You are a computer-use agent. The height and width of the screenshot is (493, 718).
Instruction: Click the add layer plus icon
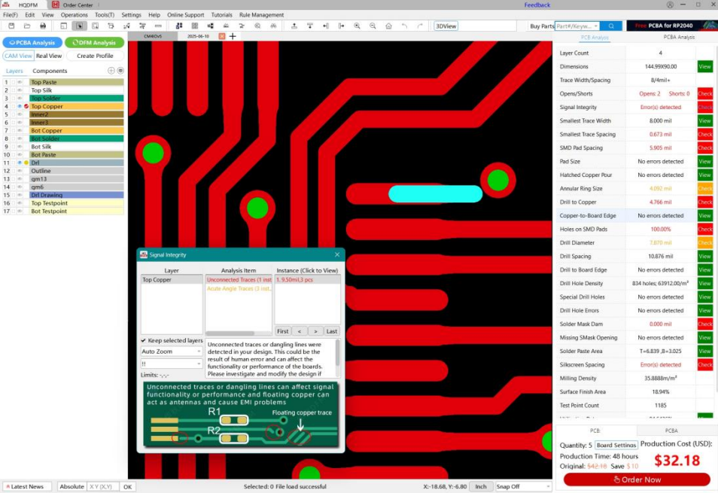111,71
